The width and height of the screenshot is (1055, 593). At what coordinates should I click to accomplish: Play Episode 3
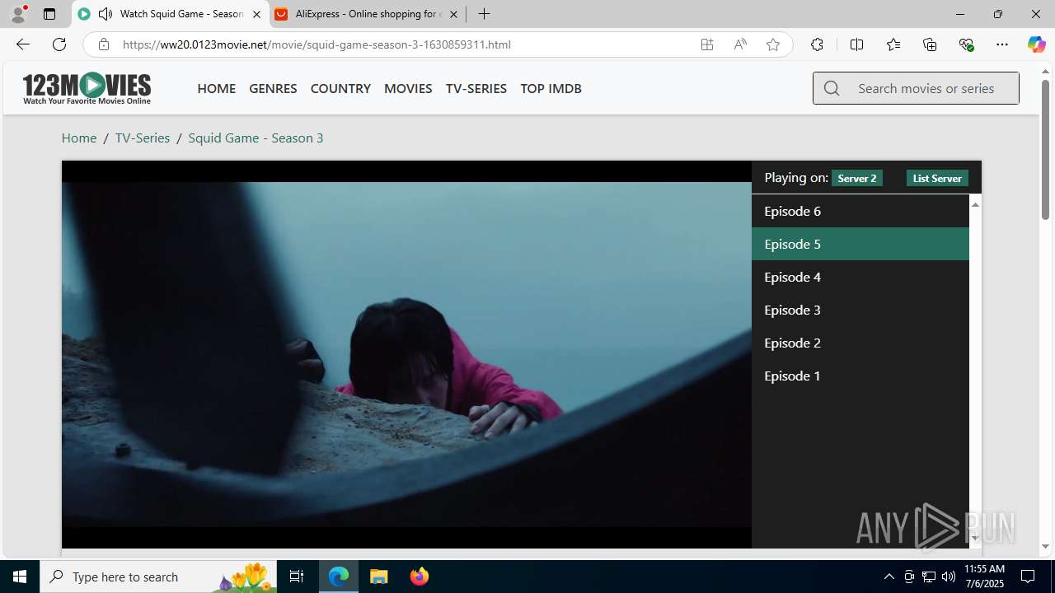click(860, 310)
